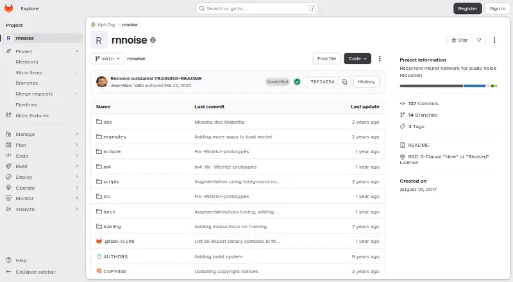Click the languages bar blue segment
This screenshot has width=513, height=282.
(x=475, y=86)
